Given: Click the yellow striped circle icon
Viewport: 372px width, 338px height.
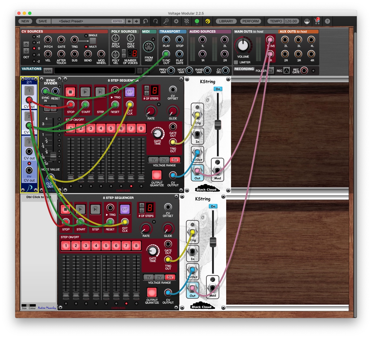Looking at the screenshot, I should tap(208, 21).
